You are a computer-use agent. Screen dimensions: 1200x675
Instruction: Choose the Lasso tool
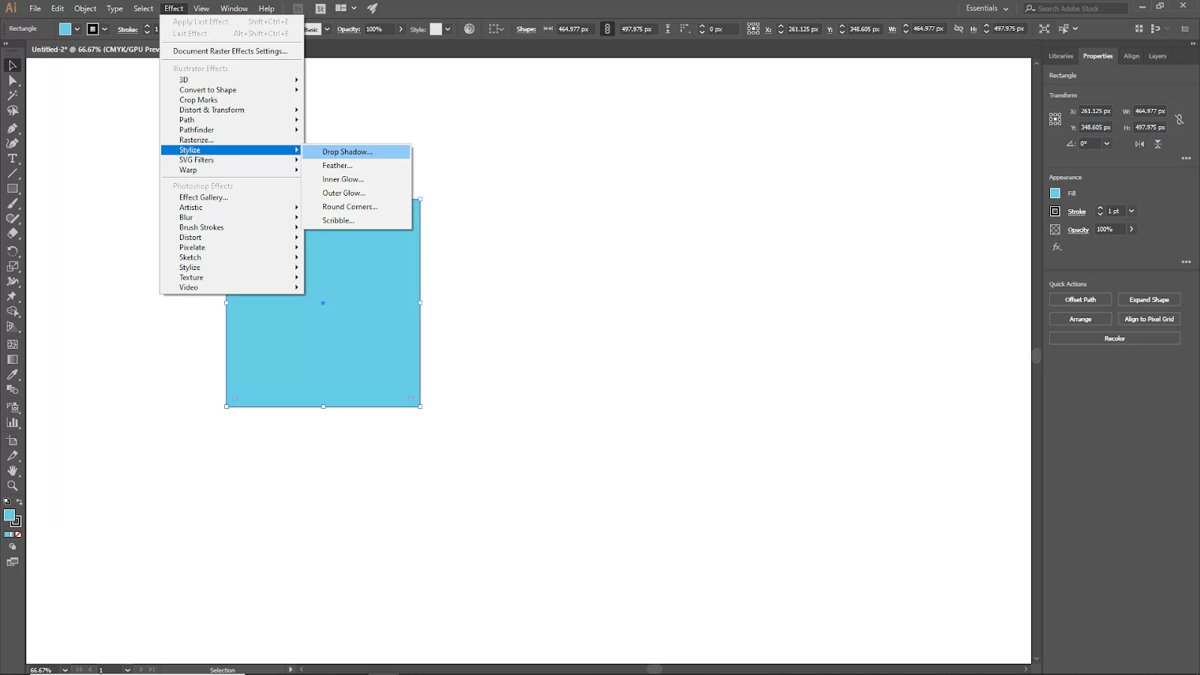coord(12,111)
